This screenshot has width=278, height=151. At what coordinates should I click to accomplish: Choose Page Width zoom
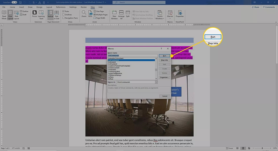(99, 18)
